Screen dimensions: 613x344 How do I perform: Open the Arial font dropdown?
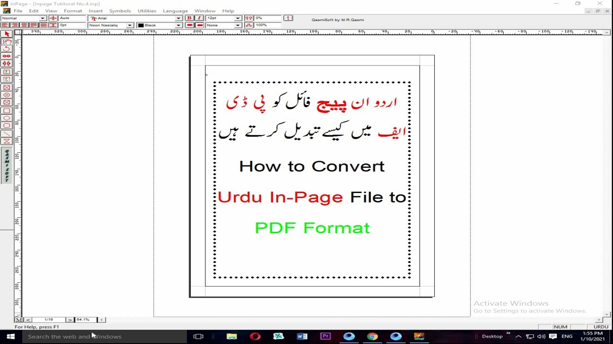pos(178,18)
